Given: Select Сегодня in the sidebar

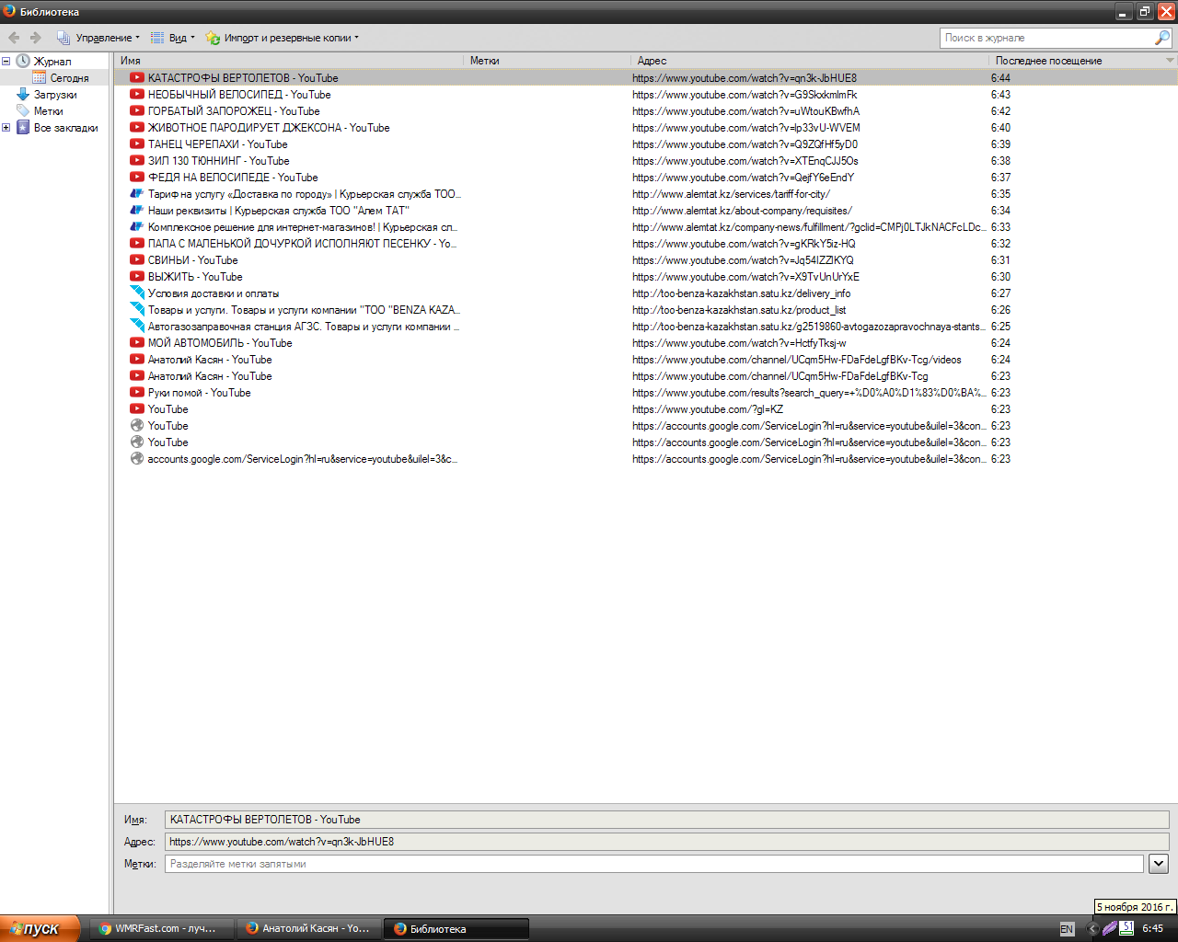Looking at the screenshot, I should point(69,78).
